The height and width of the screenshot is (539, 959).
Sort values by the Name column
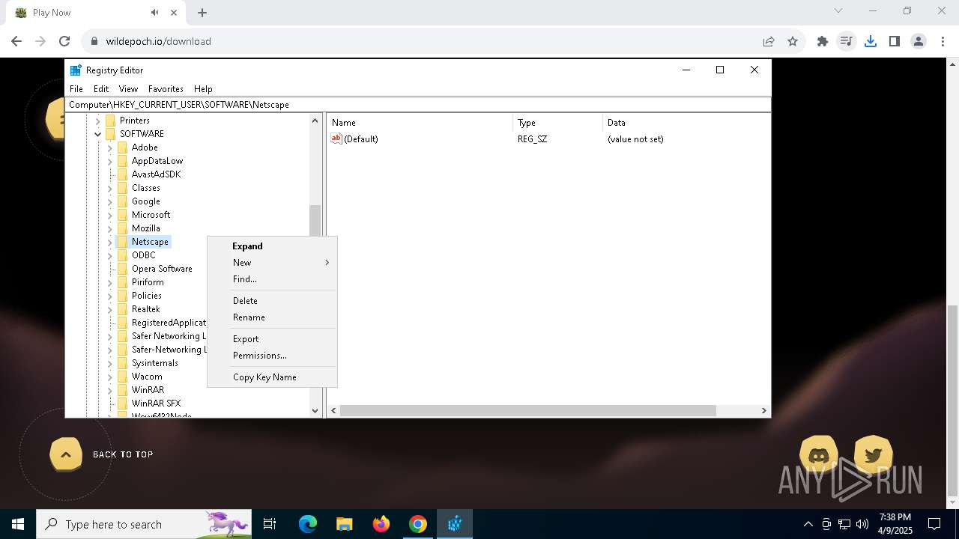click(420, 123)
